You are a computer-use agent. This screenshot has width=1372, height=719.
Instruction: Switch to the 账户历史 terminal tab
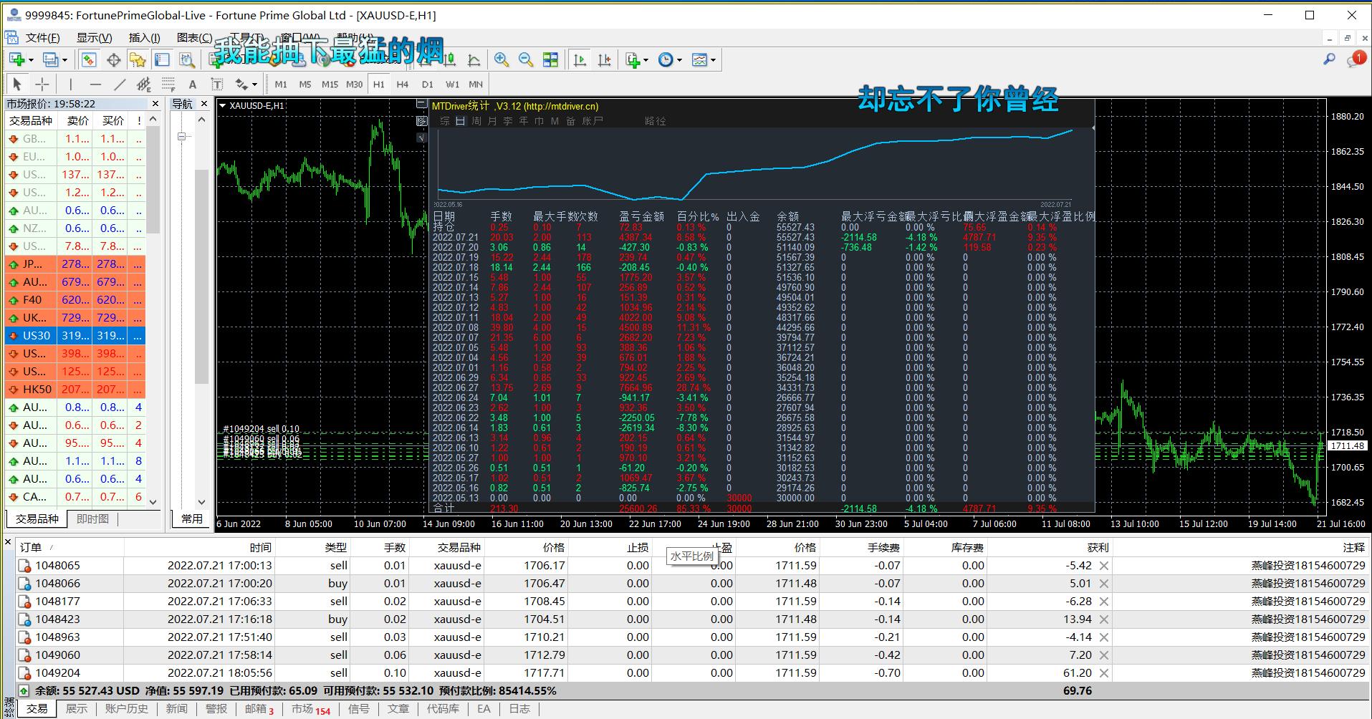point(127,709)
